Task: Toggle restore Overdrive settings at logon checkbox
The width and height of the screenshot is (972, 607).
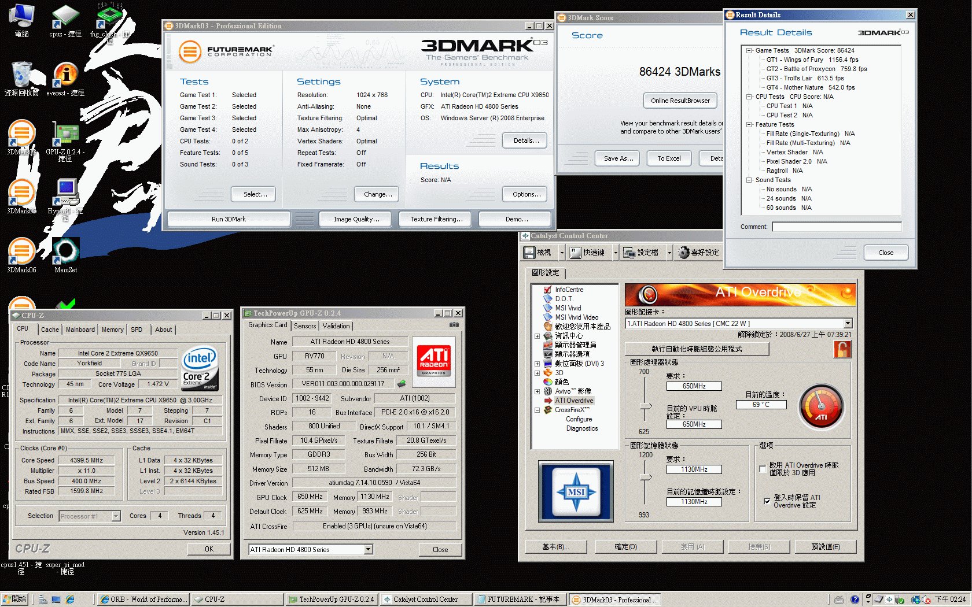Action: coord(767,501)
